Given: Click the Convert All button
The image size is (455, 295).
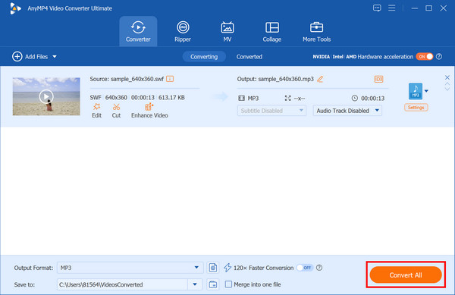Looking at the screenshot, I should point(406,275).
